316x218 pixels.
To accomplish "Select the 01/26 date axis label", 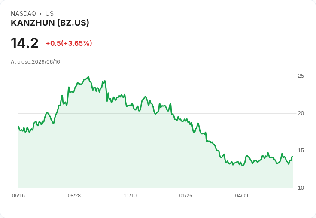I will pyautogui.click(x=185, y=195).
